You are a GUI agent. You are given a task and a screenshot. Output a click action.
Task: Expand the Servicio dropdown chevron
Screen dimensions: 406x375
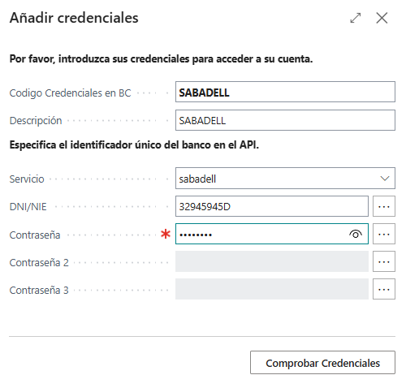pos(385,179)
